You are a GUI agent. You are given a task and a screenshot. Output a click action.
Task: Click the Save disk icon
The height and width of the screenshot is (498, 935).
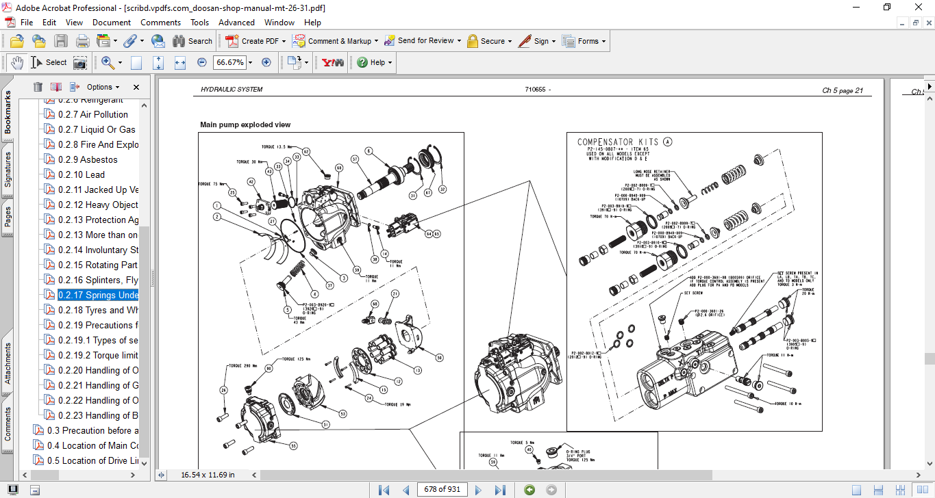tap(61, 41)
